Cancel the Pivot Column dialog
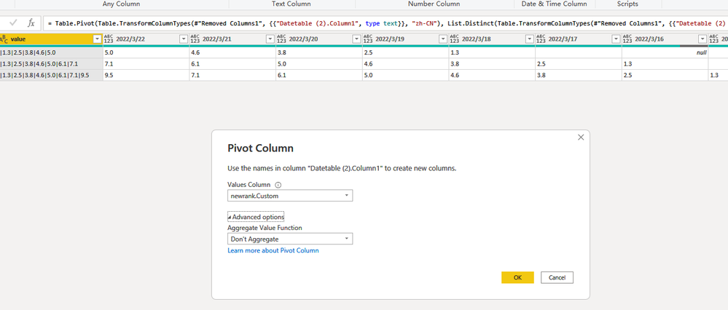728x310 pixels. tap(557, 278)
